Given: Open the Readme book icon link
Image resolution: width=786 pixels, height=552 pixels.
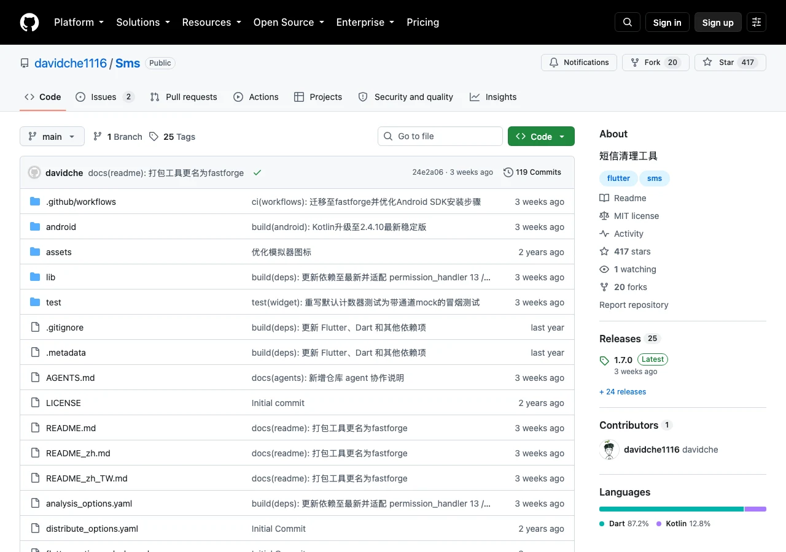Looking at the screenshot, I should 623,198.
